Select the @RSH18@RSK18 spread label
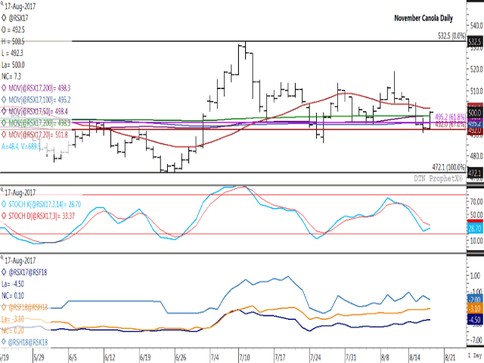 point(28,342)
